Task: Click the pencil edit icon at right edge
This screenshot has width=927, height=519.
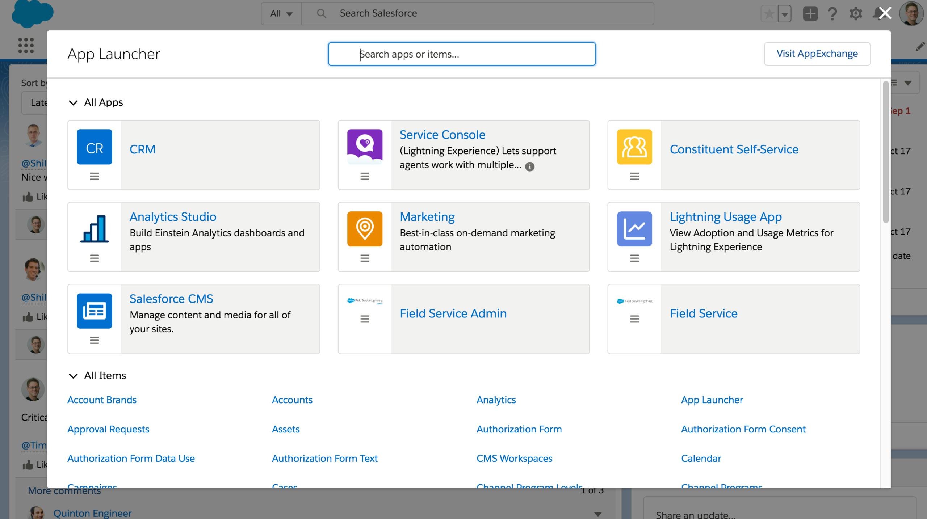Action: point(920,47)
